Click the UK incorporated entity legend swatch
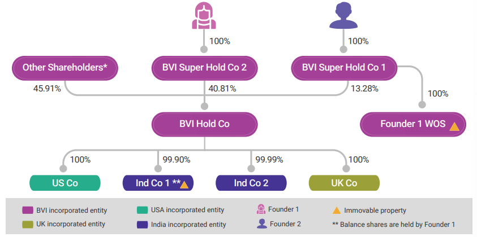Viewport: 477px width, 237px height. click(x=28, y=224)
